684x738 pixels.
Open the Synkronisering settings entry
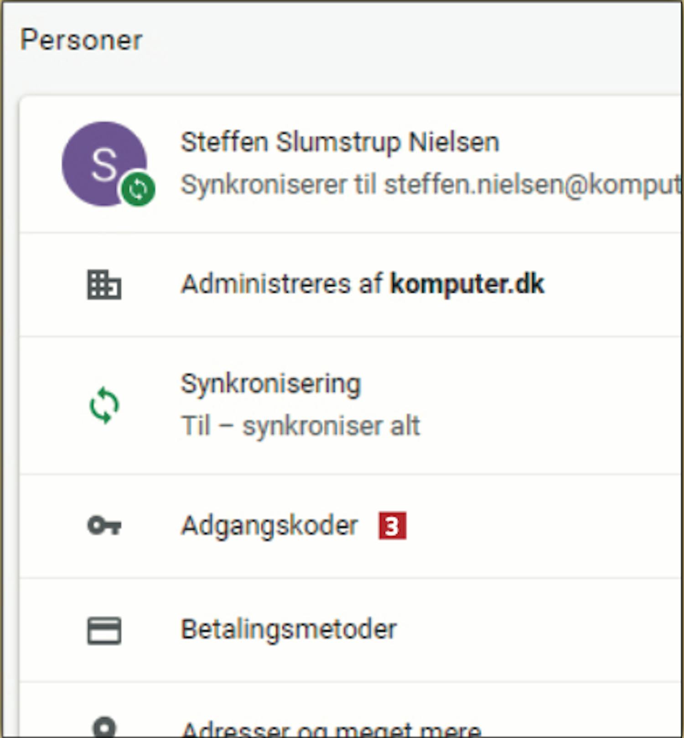point(270,383)
